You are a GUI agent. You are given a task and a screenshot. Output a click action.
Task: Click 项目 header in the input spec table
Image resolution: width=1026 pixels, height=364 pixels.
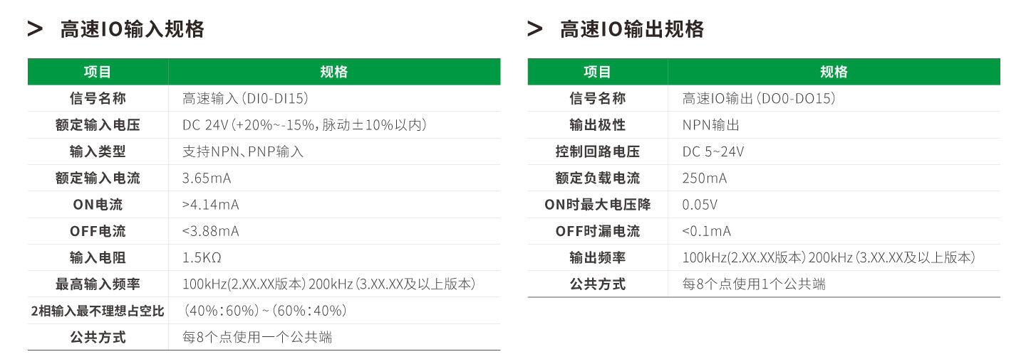[x=98, y=72]
